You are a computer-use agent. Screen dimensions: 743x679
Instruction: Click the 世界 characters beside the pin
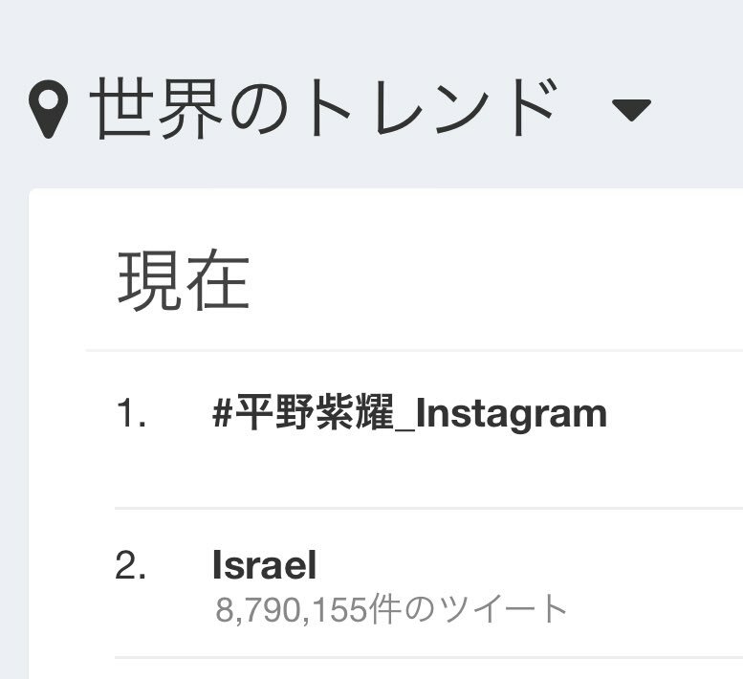coord(156,109)
